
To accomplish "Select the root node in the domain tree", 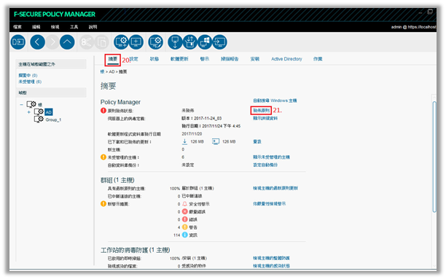I will 40,105.
